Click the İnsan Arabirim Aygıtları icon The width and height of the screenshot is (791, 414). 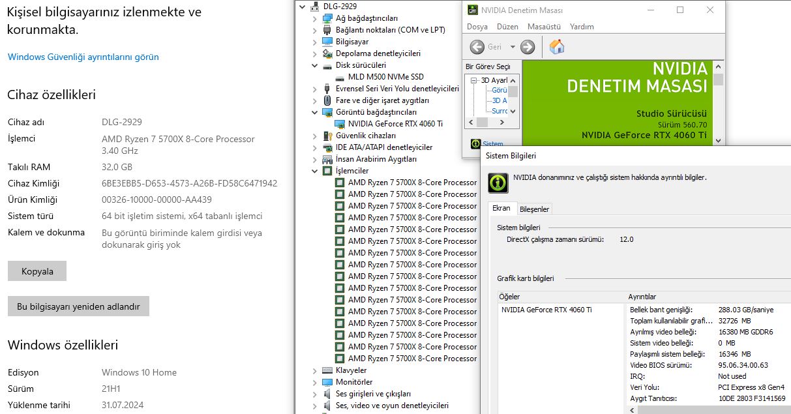tap(327, 159)
